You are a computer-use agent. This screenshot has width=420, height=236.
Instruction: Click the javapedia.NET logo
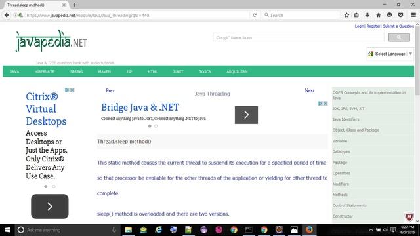point(51,41)
